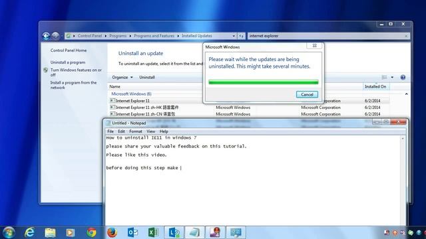Click the uninstall progress bar
426x239 pixels.
(264, 82)
